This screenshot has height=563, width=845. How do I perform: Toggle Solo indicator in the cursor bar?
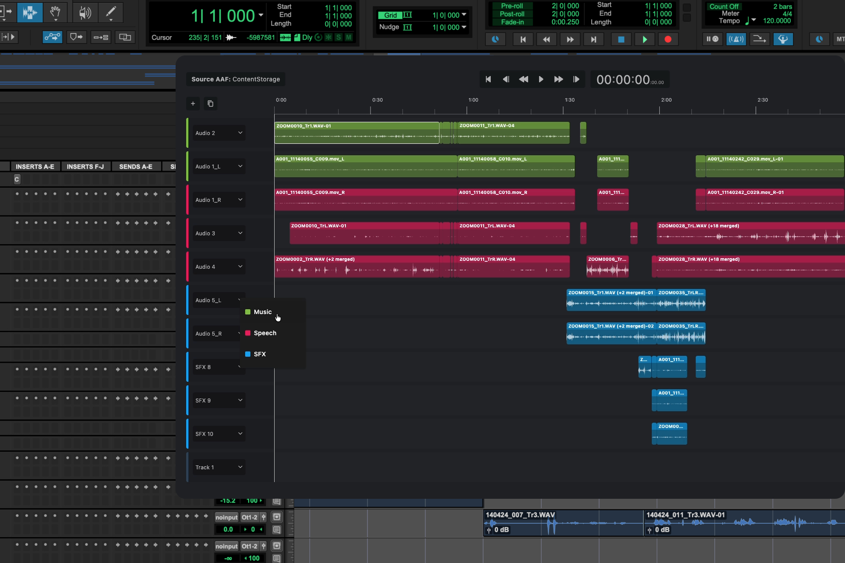[x=338, y=37]
